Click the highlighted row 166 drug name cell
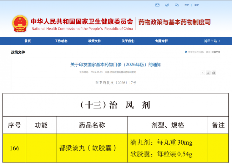 (x=92, y=148)
